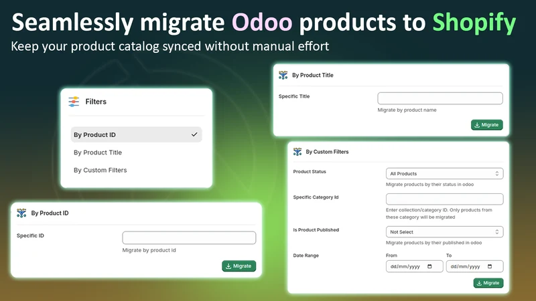Screen dimensions: 536x301
Task: Click 'Enter collection/category ID' help text
Action: (439, 213)
